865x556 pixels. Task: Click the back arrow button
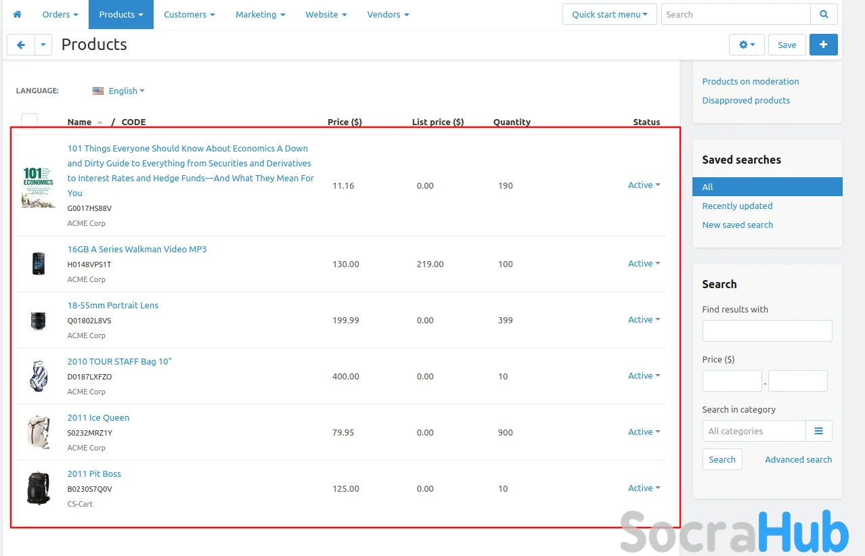(20, 45)
